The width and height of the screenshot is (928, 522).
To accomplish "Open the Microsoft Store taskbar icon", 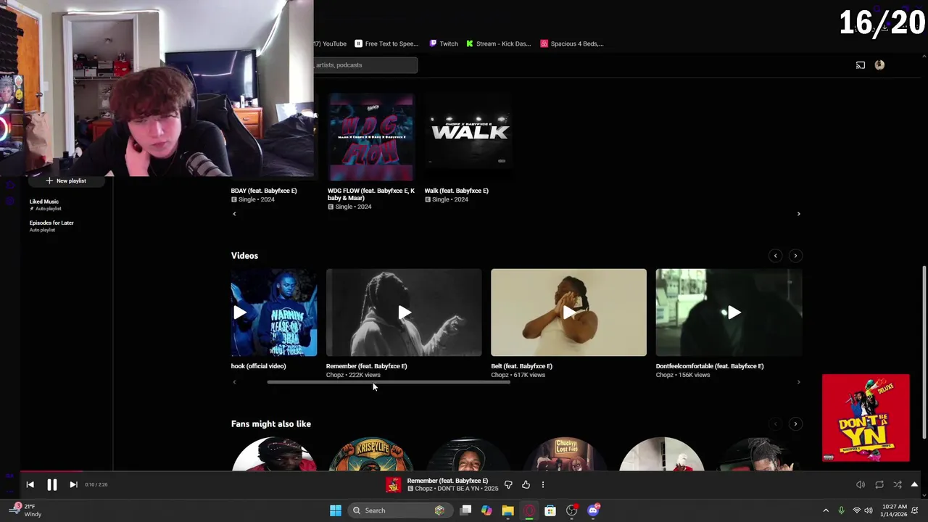I will 550,510.
